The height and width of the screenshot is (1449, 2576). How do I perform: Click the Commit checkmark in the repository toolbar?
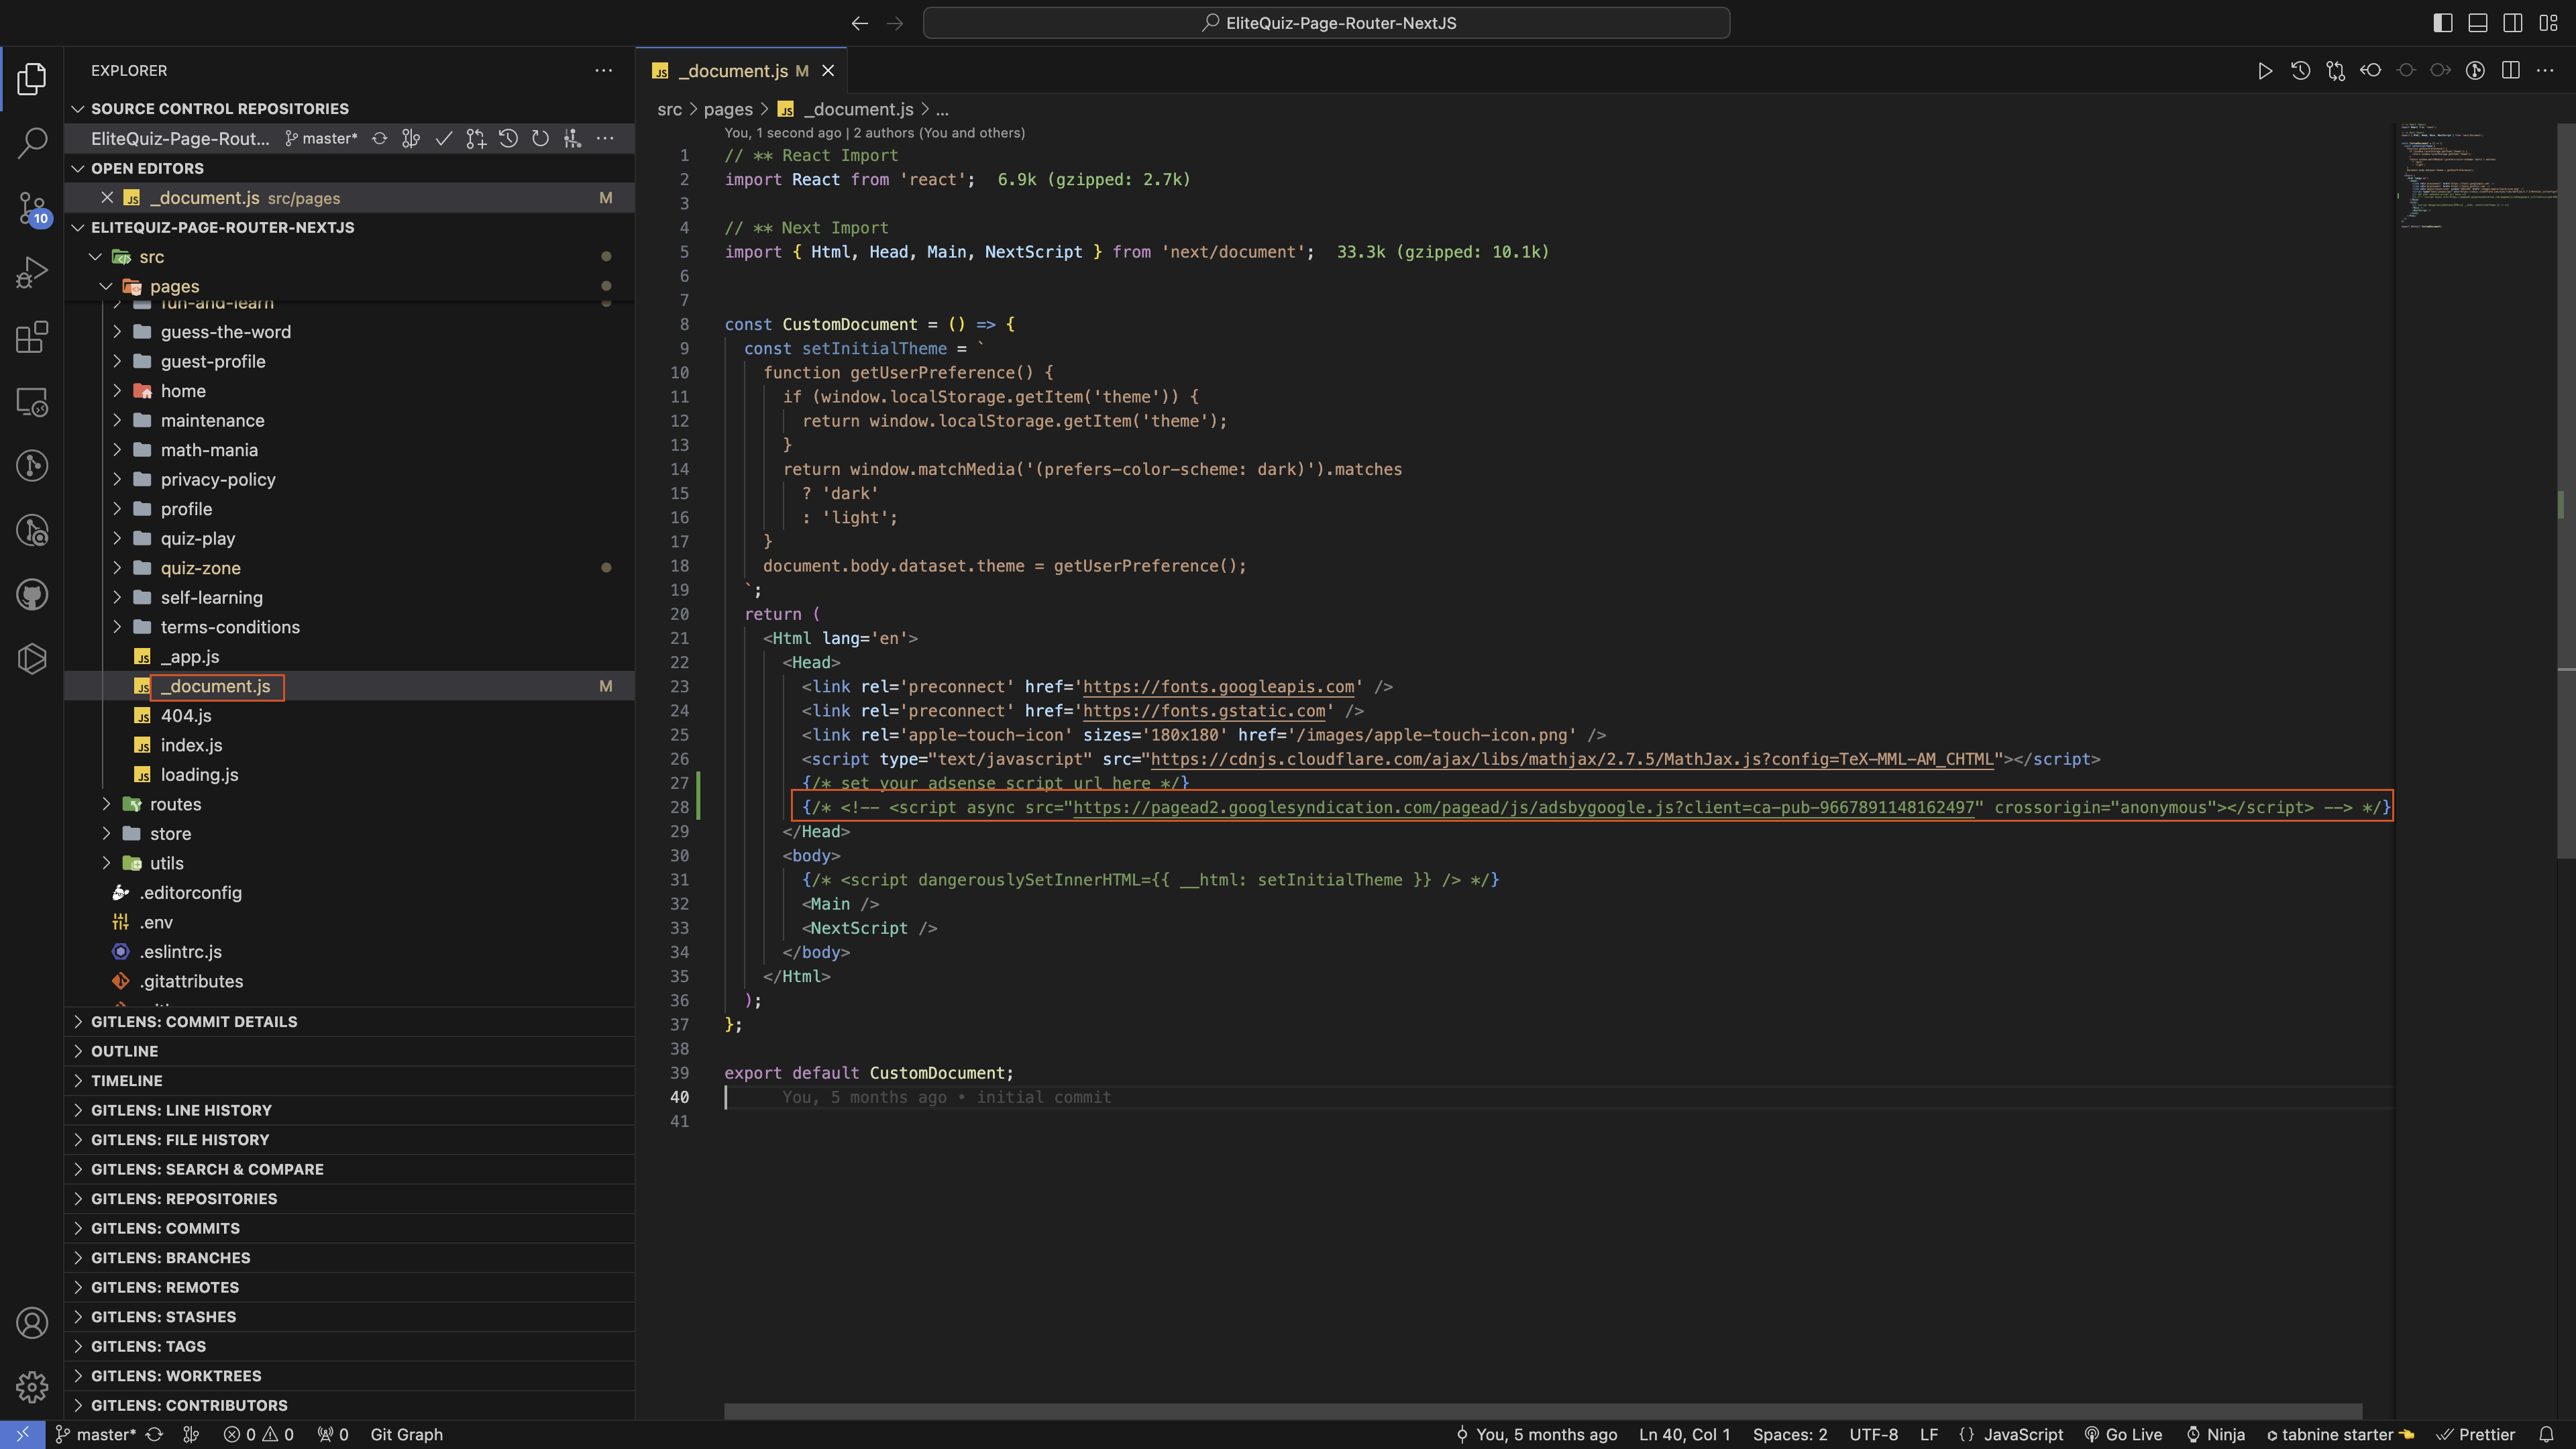444,139
